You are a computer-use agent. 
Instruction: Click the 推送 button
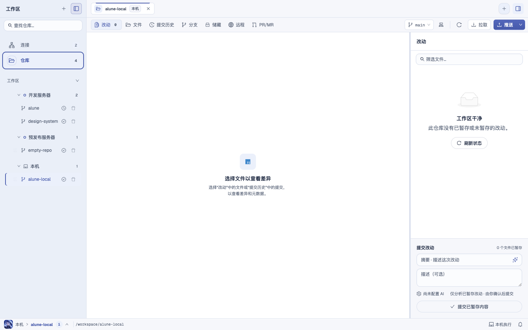click(x=505, y=25)
